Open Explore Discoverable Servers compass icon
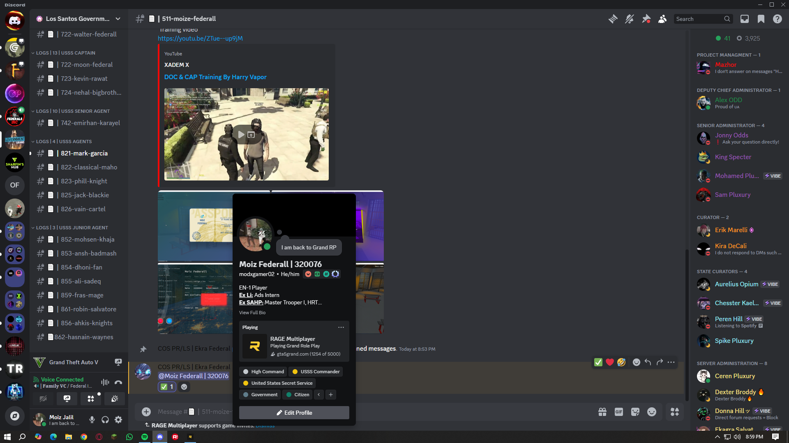The height and width of the screenshot is (443, 789). coord(15,416)
